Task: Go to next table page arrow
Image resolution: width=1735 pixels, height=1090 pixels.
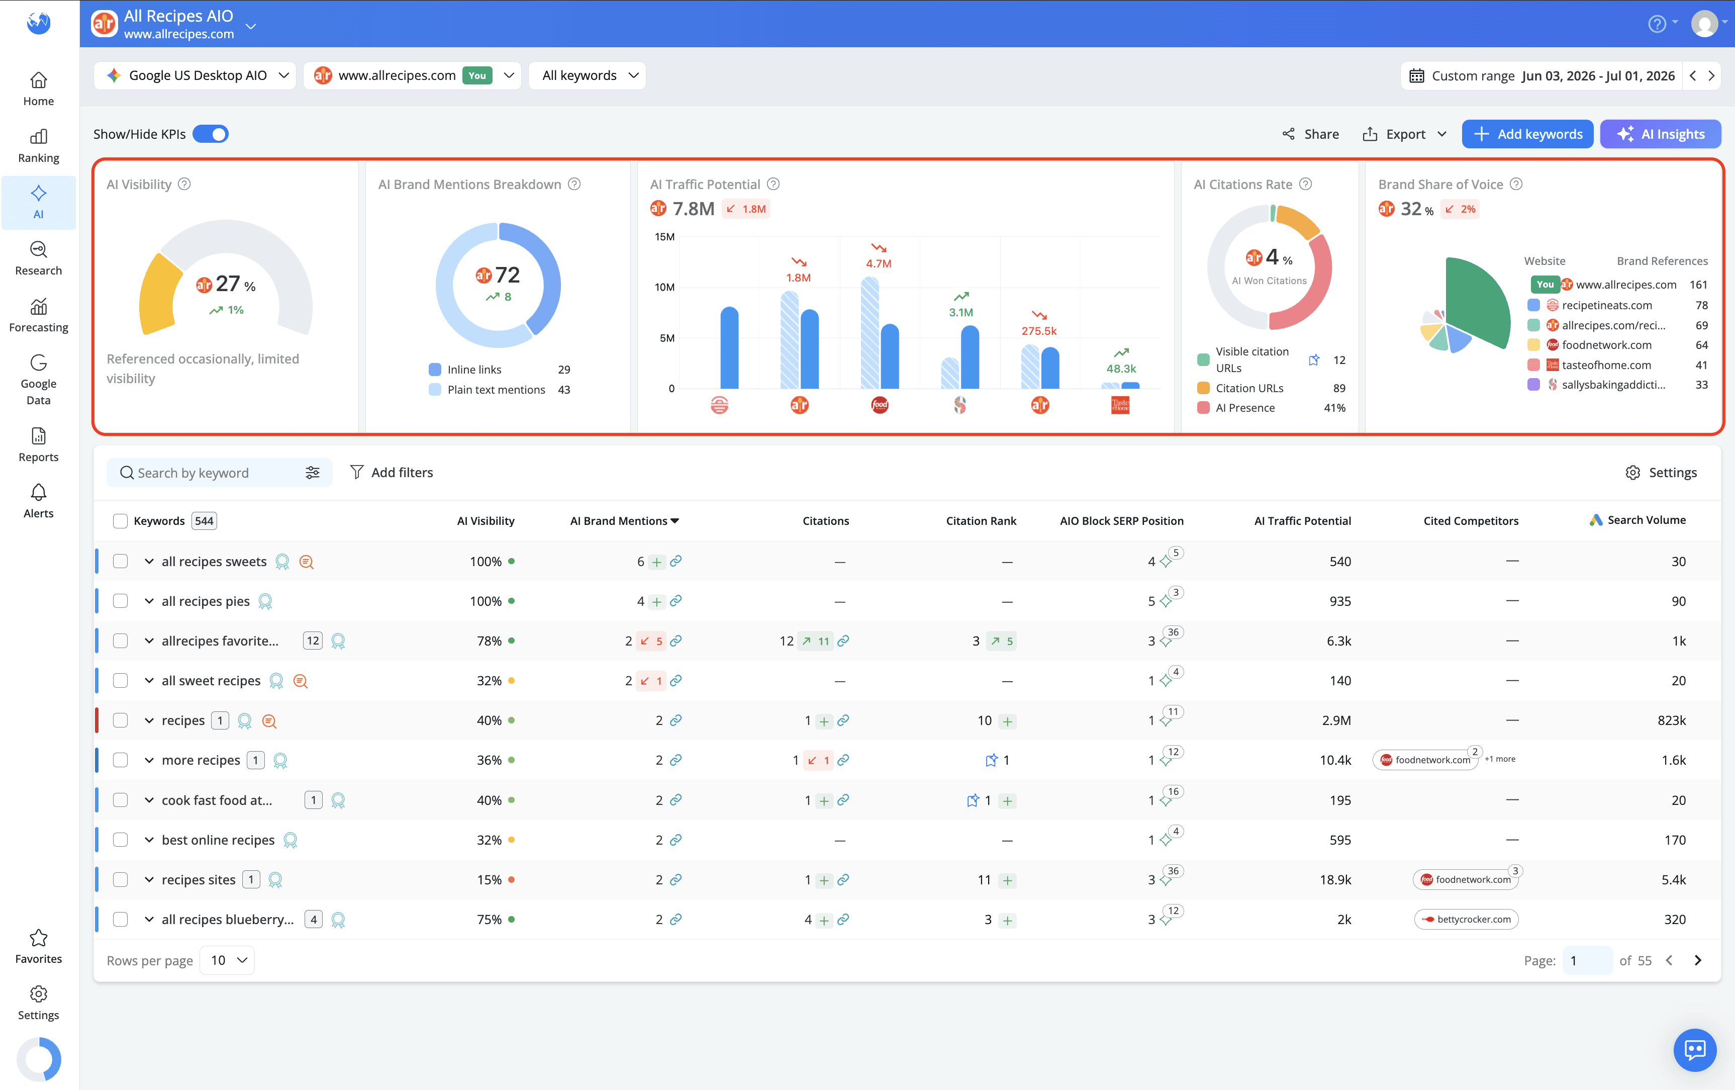Action: pos(1697,960)
